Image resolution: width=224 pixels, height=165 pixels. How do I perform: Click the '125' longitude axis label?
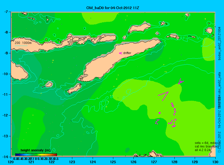113,162
